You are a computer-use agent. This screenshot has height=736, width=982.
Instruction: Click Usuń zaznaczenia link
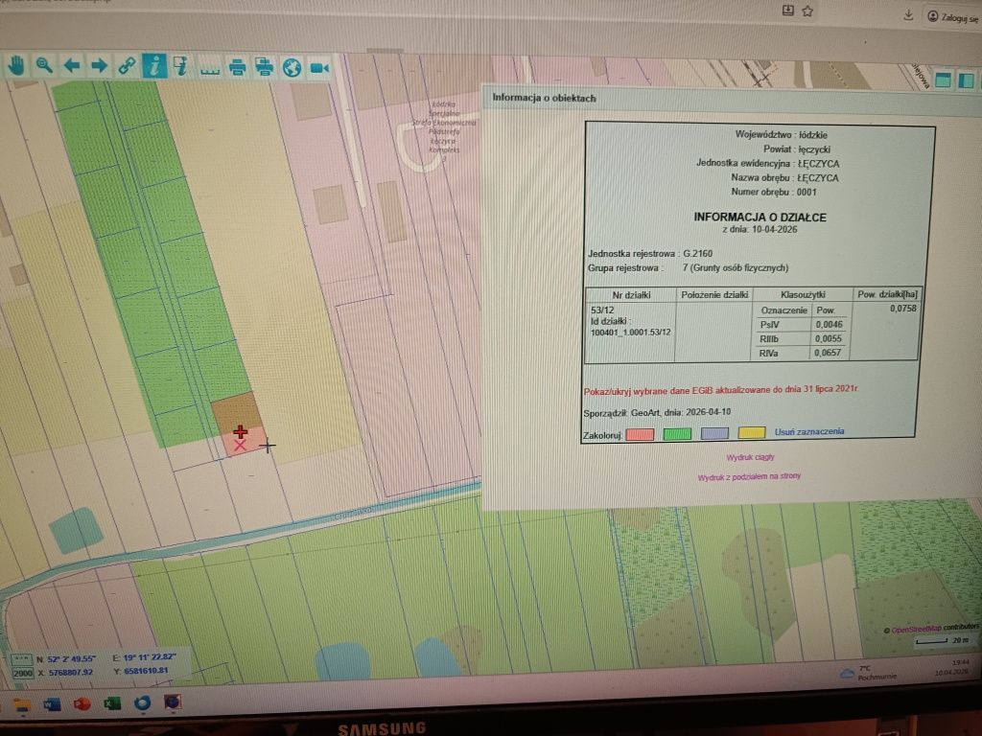[x=809, y=431]
